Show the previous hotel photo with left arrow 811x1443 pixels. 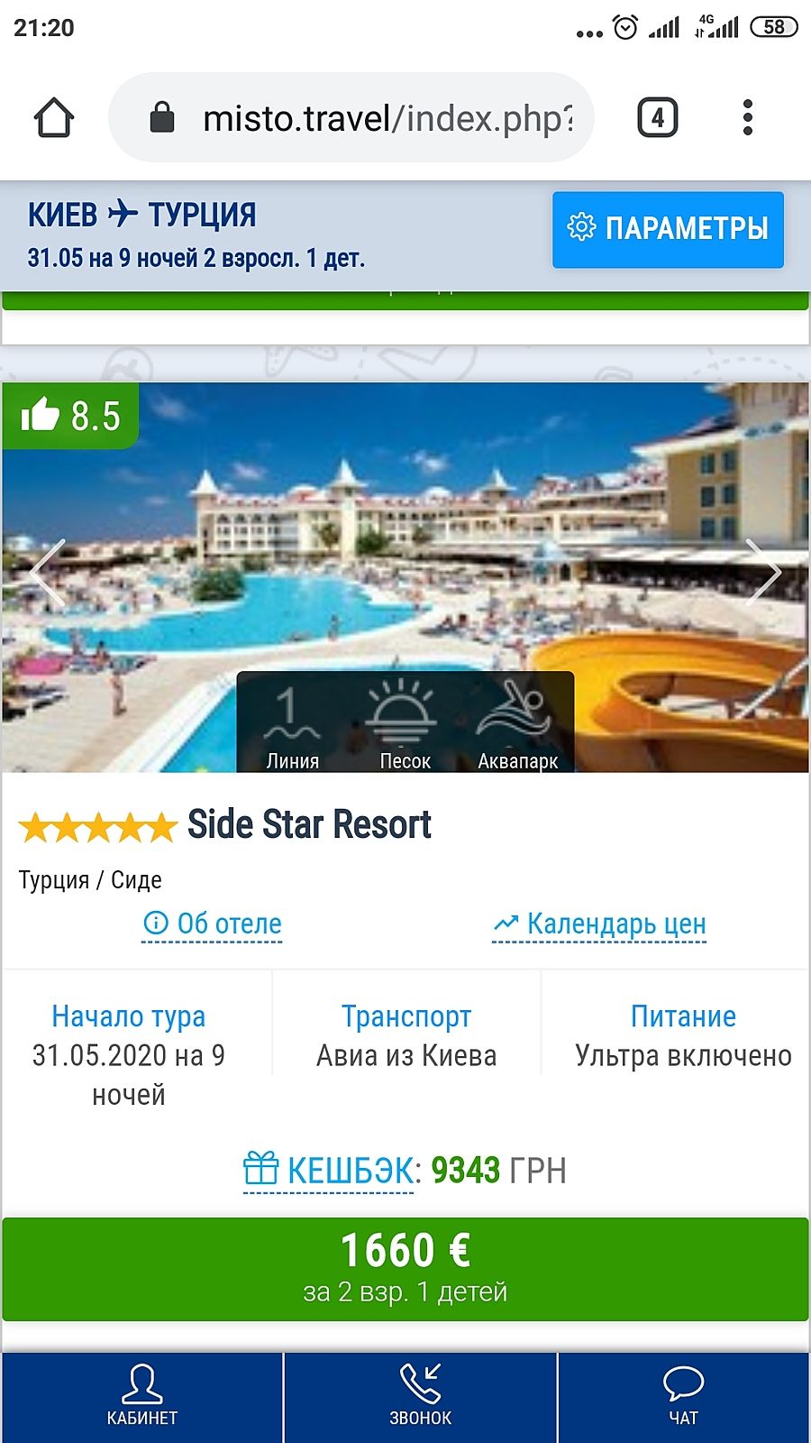[x=47, y=572]
